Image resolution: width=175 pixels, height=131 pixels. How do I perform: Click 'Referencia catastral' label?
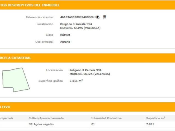[39, 17]
